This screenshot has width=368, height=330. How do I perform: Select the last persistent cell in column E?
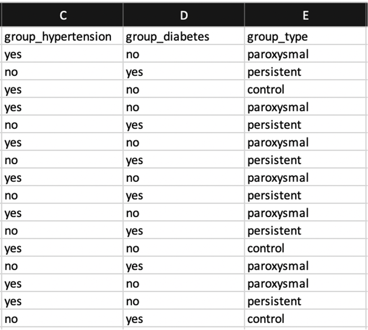pos(305,301)
